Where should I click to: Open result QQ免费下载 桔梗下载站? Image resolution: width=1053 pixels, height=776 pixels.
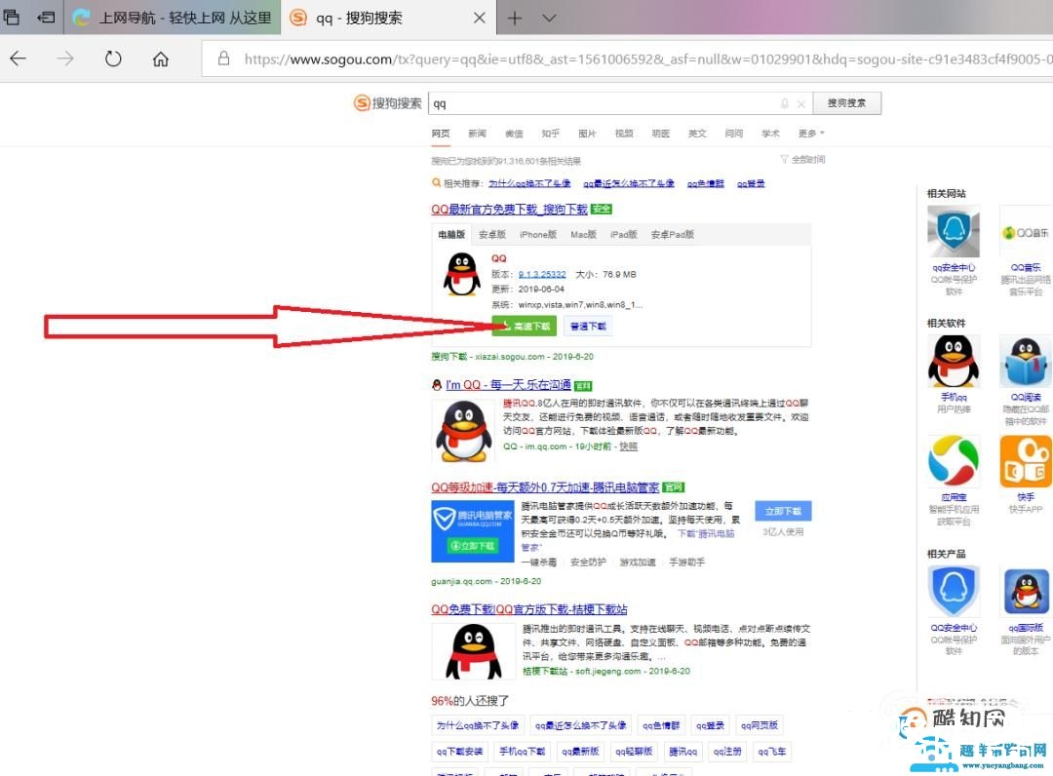tap(529, 609)
